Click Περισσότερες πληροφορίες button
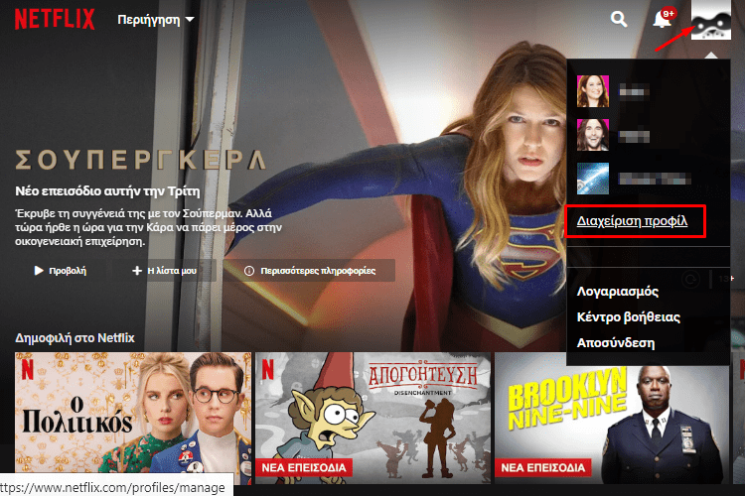This screenshot has height=496, width=745. pyautogui.click(x=309, y=271)
